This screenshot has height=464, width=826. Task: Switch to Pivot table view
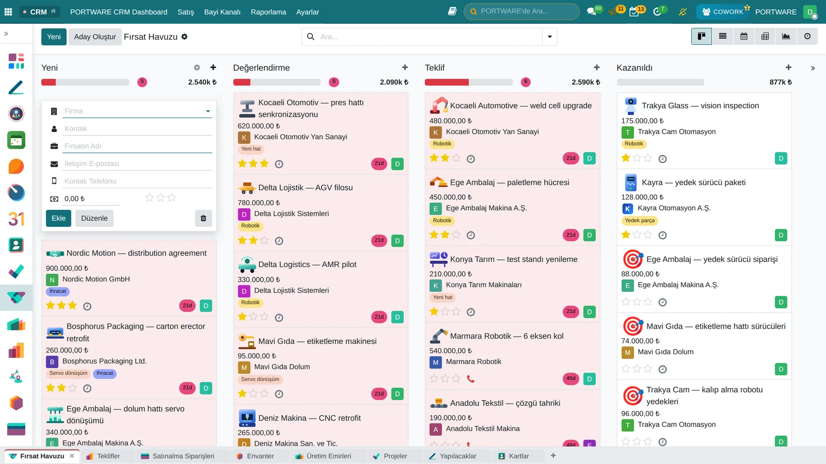tap(765, 36)
